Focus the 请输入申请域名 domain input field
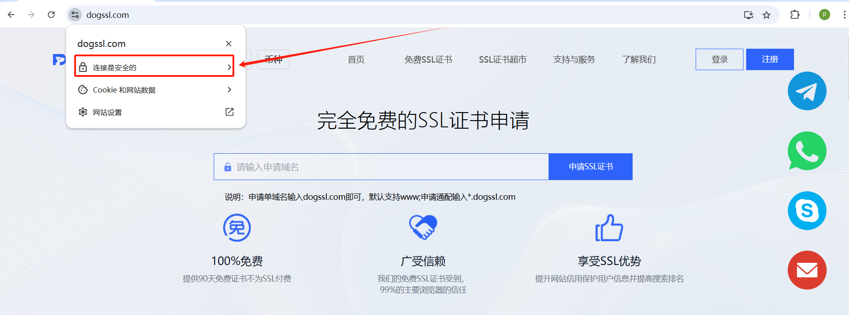This screenshot has width=849, height=315. 381,167
